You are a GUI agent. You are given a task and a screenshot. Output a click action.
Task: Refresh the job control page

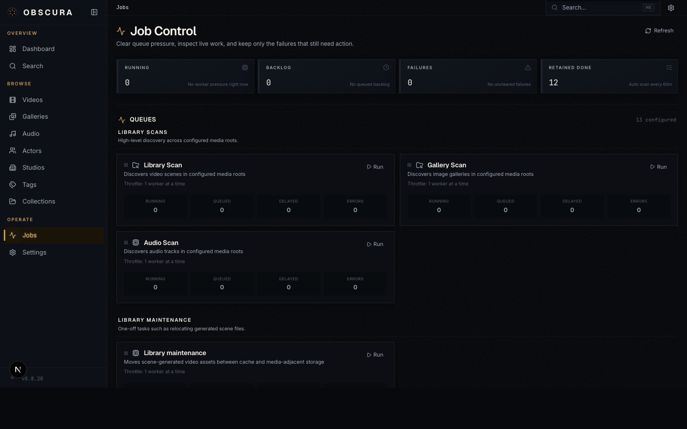(659, 31)
